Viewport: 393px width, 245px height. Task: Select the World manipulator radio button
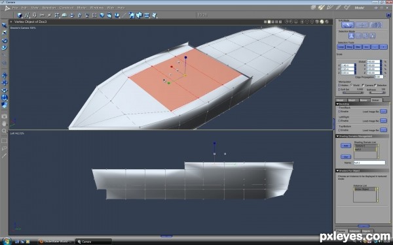[x=351, y=85]
